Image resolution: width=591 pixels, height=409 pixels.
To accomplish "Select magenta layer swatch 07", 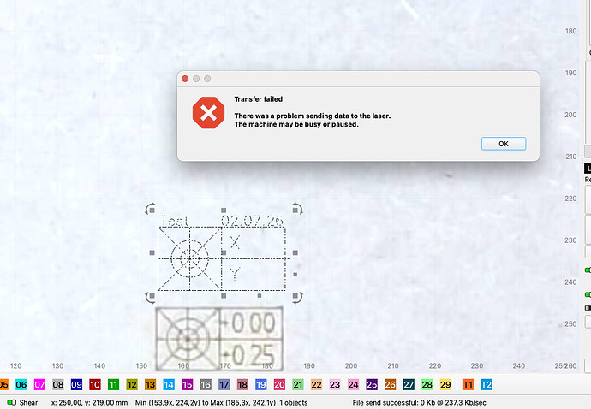I will coord(39,384).
